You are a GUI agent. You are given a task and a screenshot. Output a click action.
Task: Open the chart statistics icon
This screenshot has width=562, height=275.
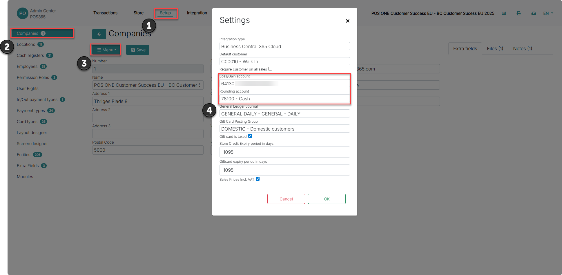504,13
